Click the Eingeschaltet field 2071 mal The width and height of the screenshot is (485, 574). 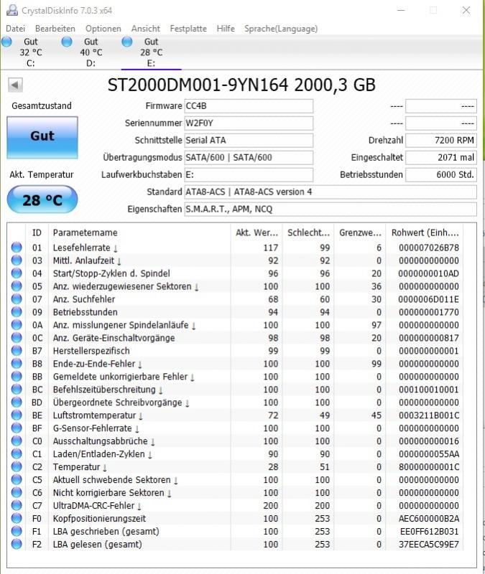(x=441, y=158)
